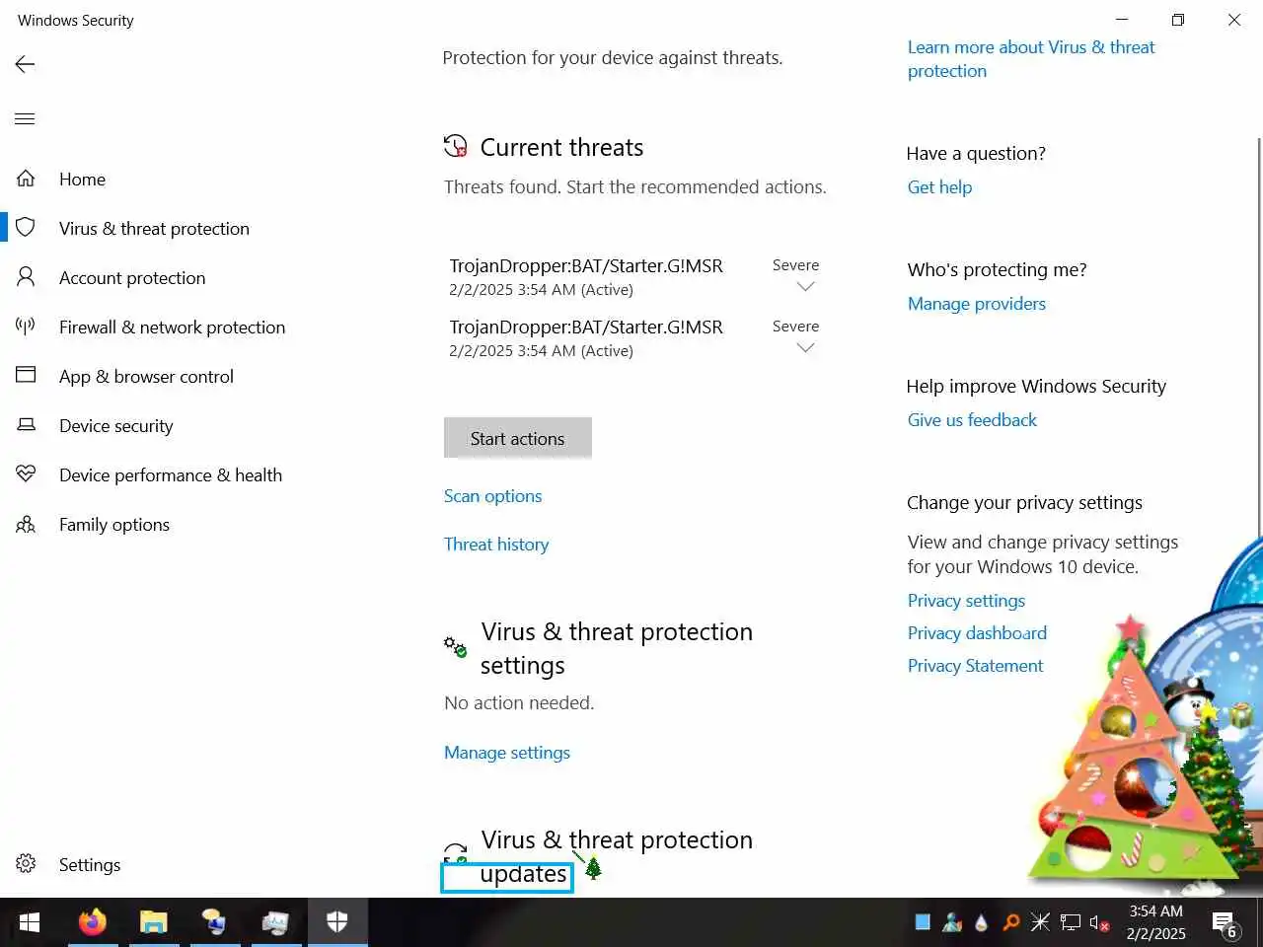Maximize the Windows Security window
Screen dimensions: 1263x947
(x=1178, y=20)
